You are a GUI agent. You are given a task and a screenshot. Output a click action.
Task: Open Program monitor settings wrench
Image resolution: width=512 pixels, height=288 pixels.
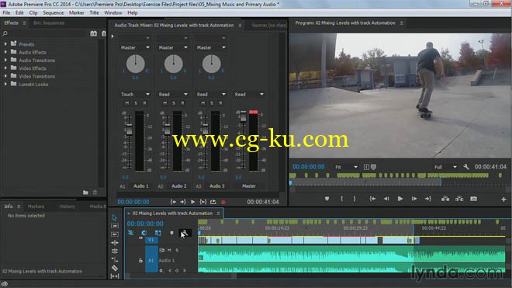[x=466, y=167]
